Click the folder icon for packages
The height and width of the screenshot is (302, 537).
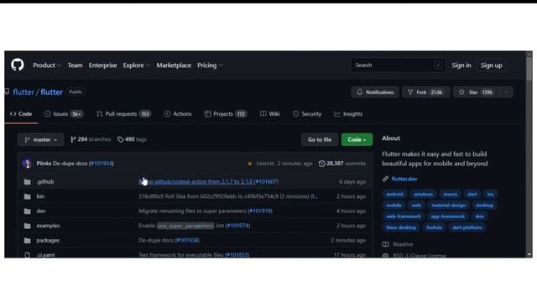(x=28, y=241)
